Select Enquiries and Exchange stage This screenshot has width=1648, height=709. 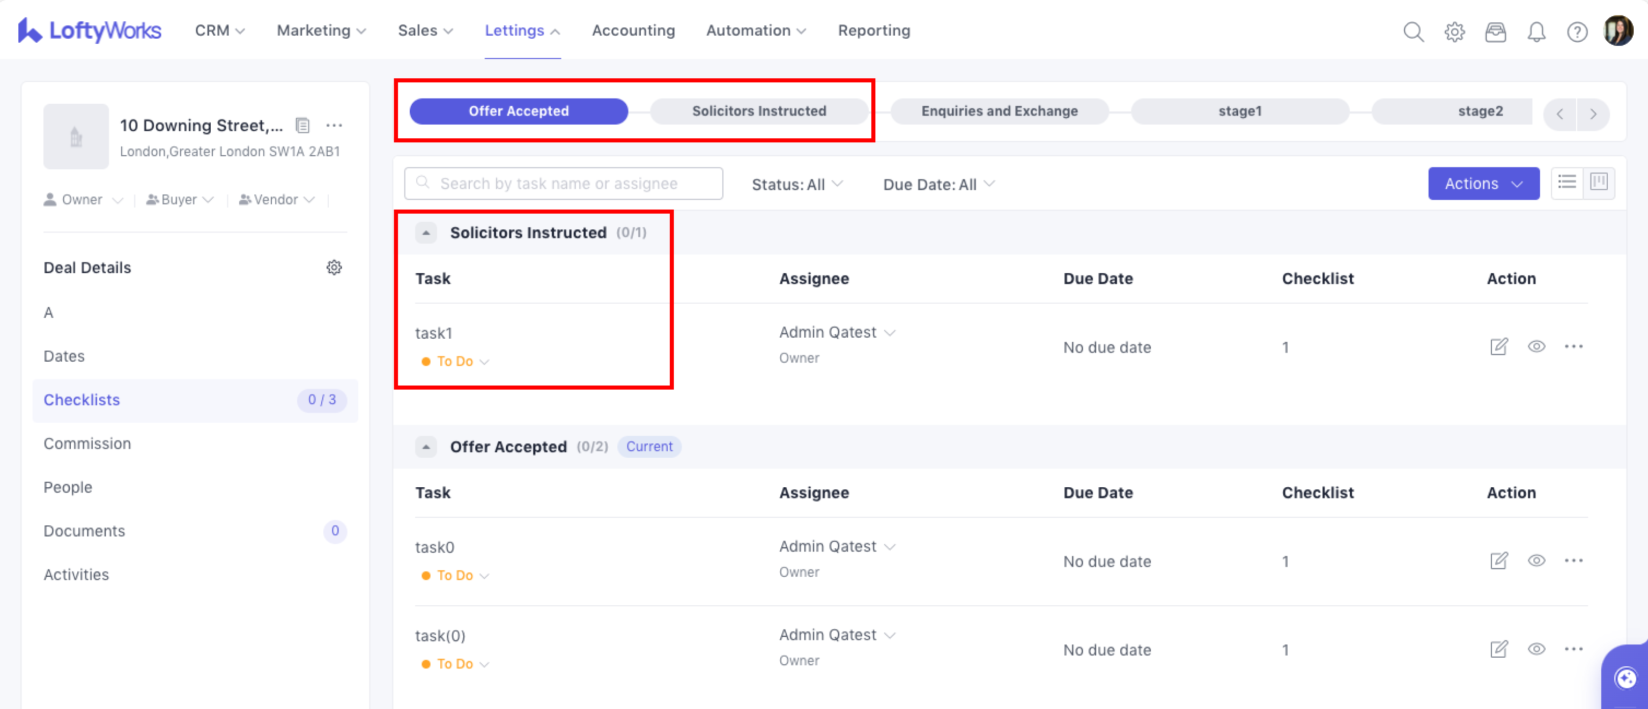click(x=999, y=111)
